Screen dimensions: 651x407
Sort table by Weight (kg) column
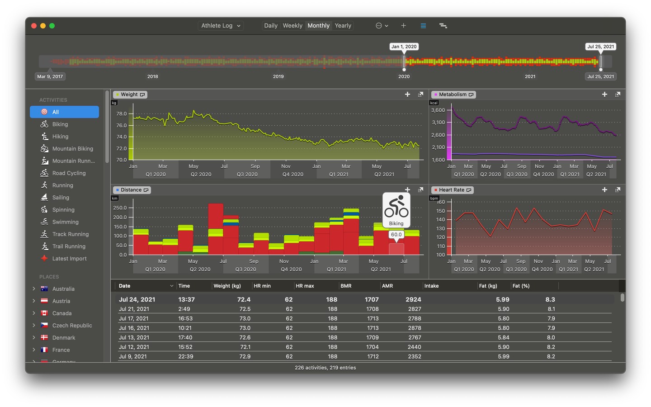pos(231,286)
